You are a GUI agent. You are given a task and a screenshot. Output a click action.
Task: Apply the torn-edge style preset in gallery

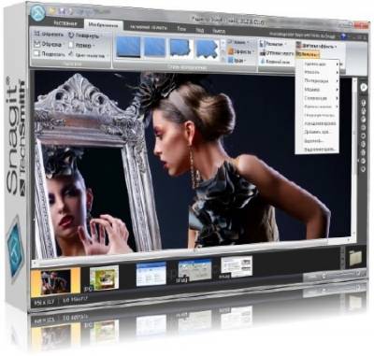(x=207, y=49)
